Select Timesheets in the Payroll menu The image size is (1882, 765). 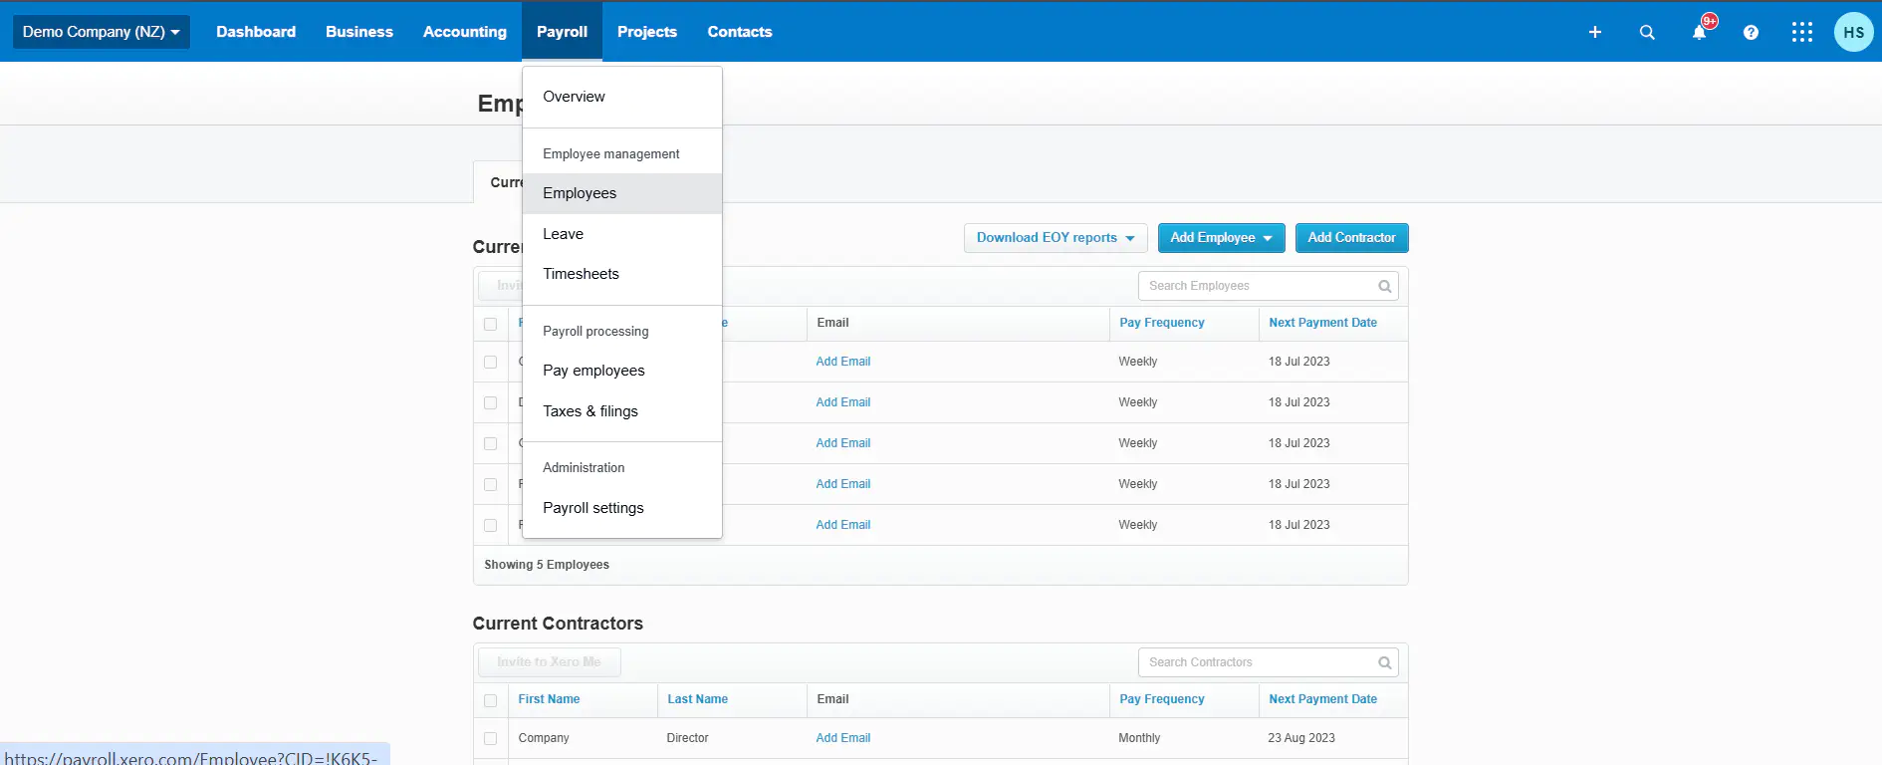coord(622,274)
